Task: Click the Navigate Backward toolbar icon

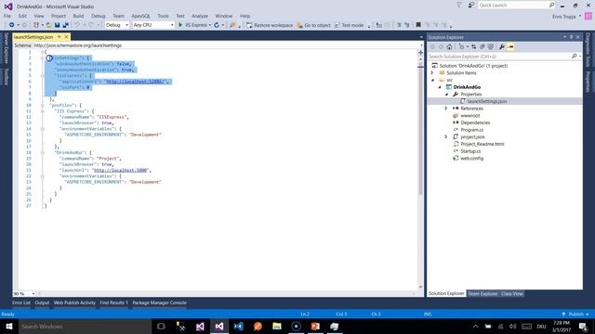Action: coord(12,25)
